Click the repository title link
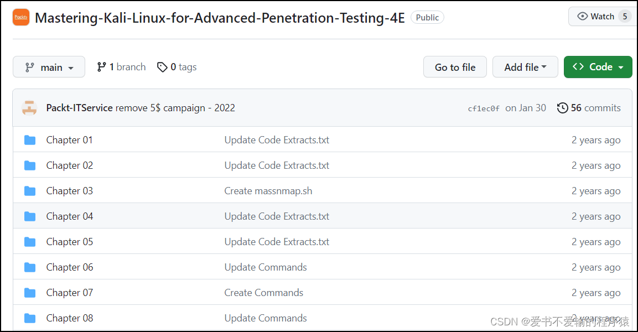Image resolution: width=638 pixels, height=332 pixels. click(x=220, y=18)
